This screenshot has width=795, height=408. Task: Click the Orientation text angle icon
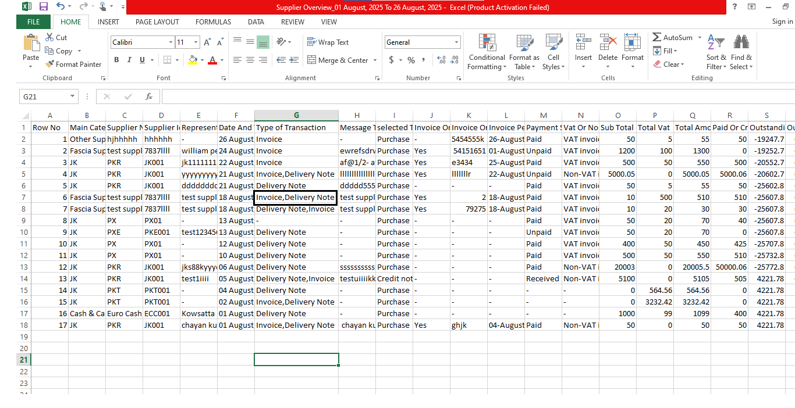point(281,42)
